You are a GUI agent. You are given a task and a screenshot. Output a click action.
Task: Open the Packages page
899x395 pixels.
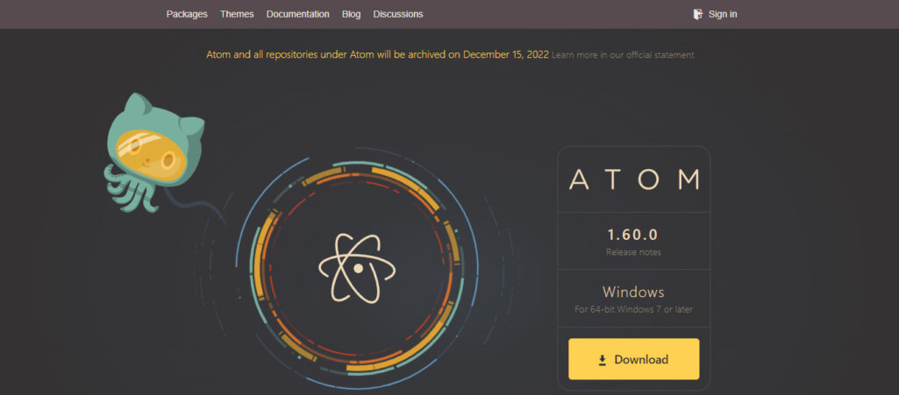click(187, 14)
